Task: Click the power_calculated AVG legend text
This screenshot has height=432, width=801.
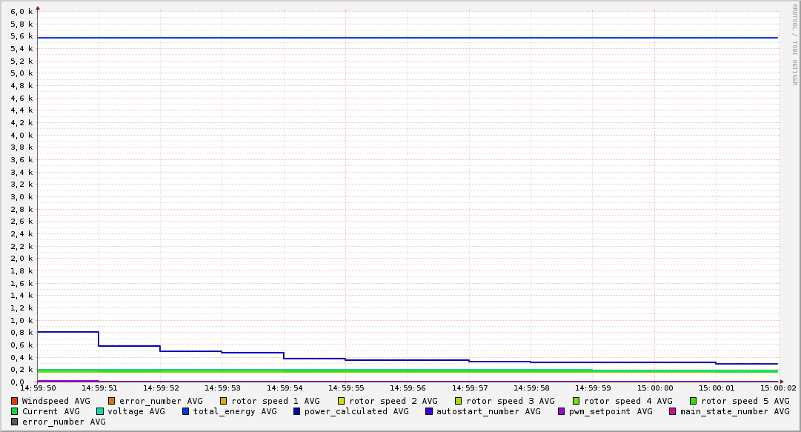Action: click(x=356, y=411)
